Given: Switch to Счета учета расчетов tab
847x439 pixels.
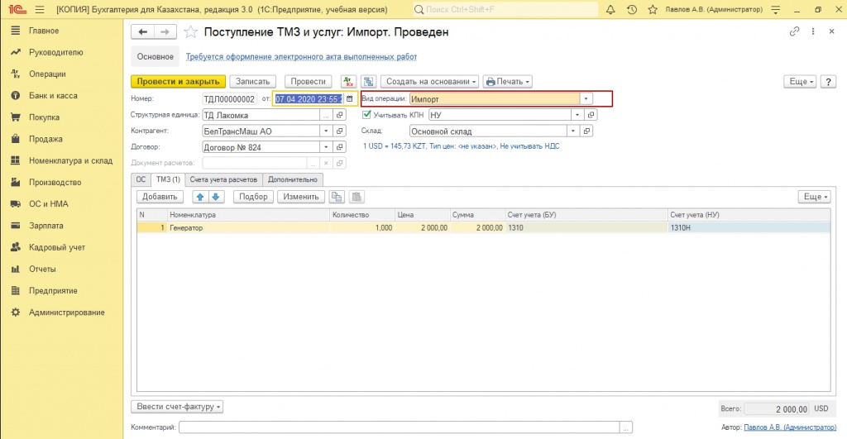Looking at the screenshot, I should pyautogui.click(x=223, y=179).
